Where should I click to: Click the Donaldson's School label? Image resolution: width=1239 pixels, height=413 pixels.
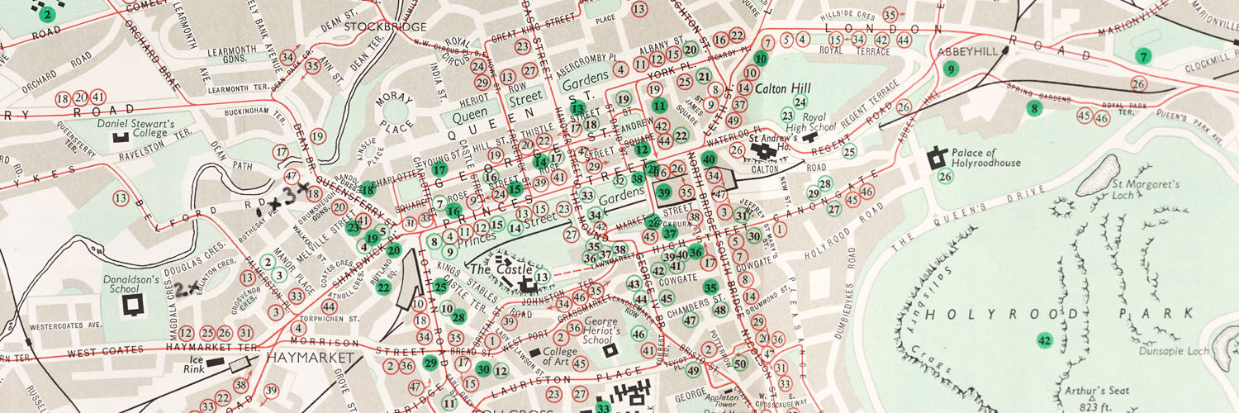pos(131,285)
